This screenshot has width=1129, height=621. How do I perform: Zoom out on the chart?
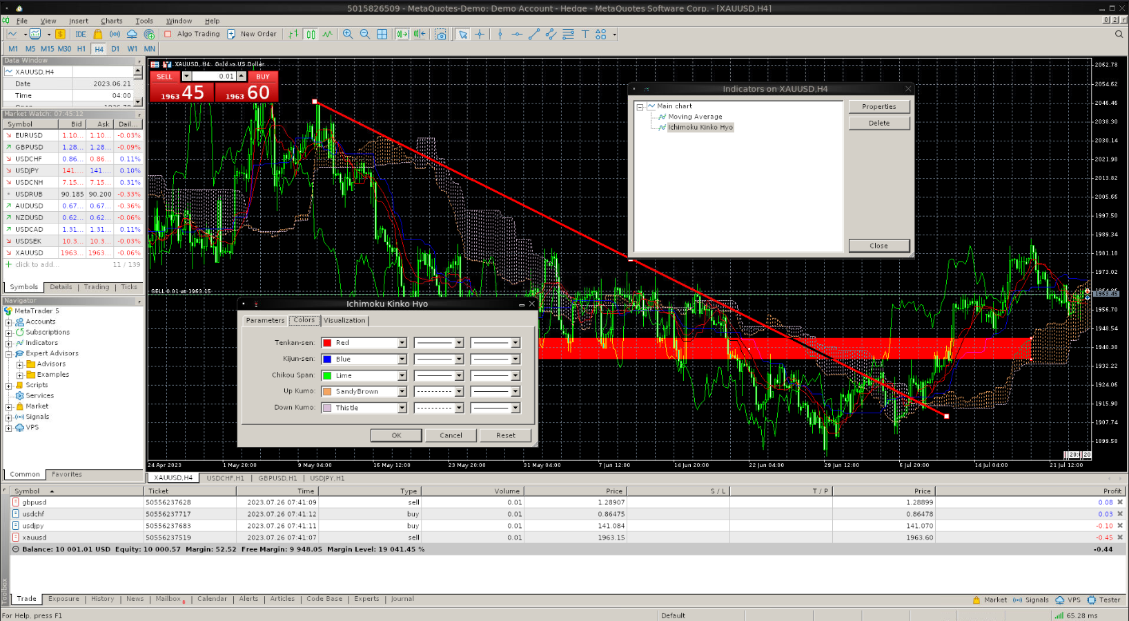[364, 34]
